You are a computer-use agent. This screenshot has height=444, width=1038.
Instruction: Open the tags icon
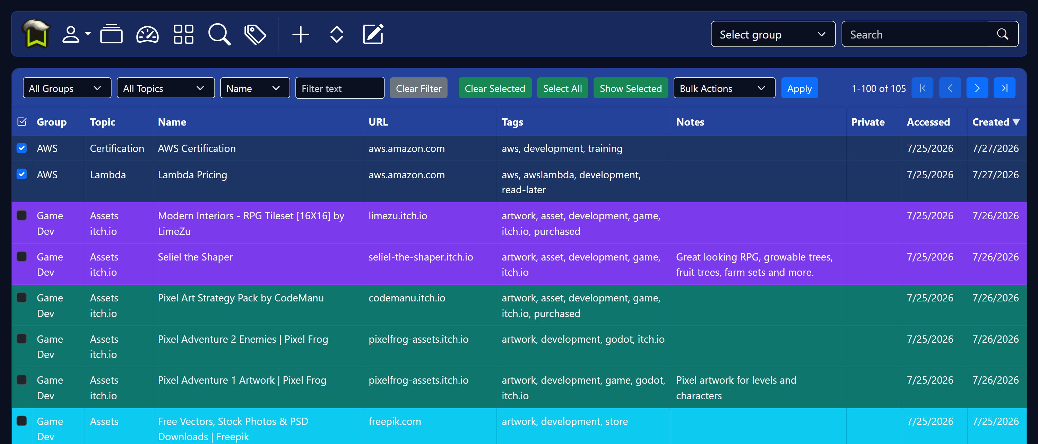coord(255,34)
